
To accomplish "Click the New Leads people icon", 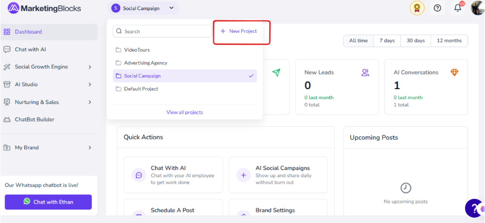I will (365, 73).
